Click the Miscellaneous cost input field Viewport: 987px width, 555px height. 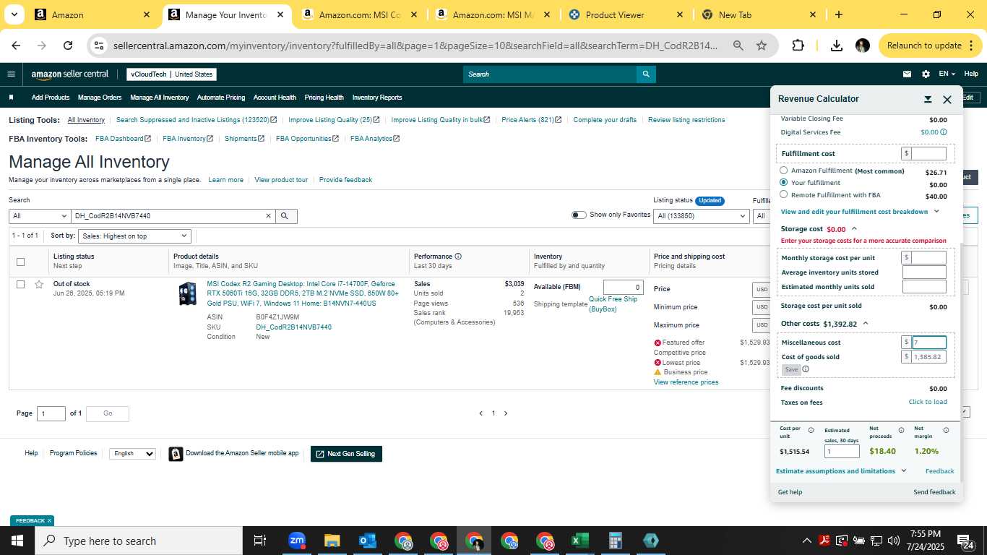[929, 343]
